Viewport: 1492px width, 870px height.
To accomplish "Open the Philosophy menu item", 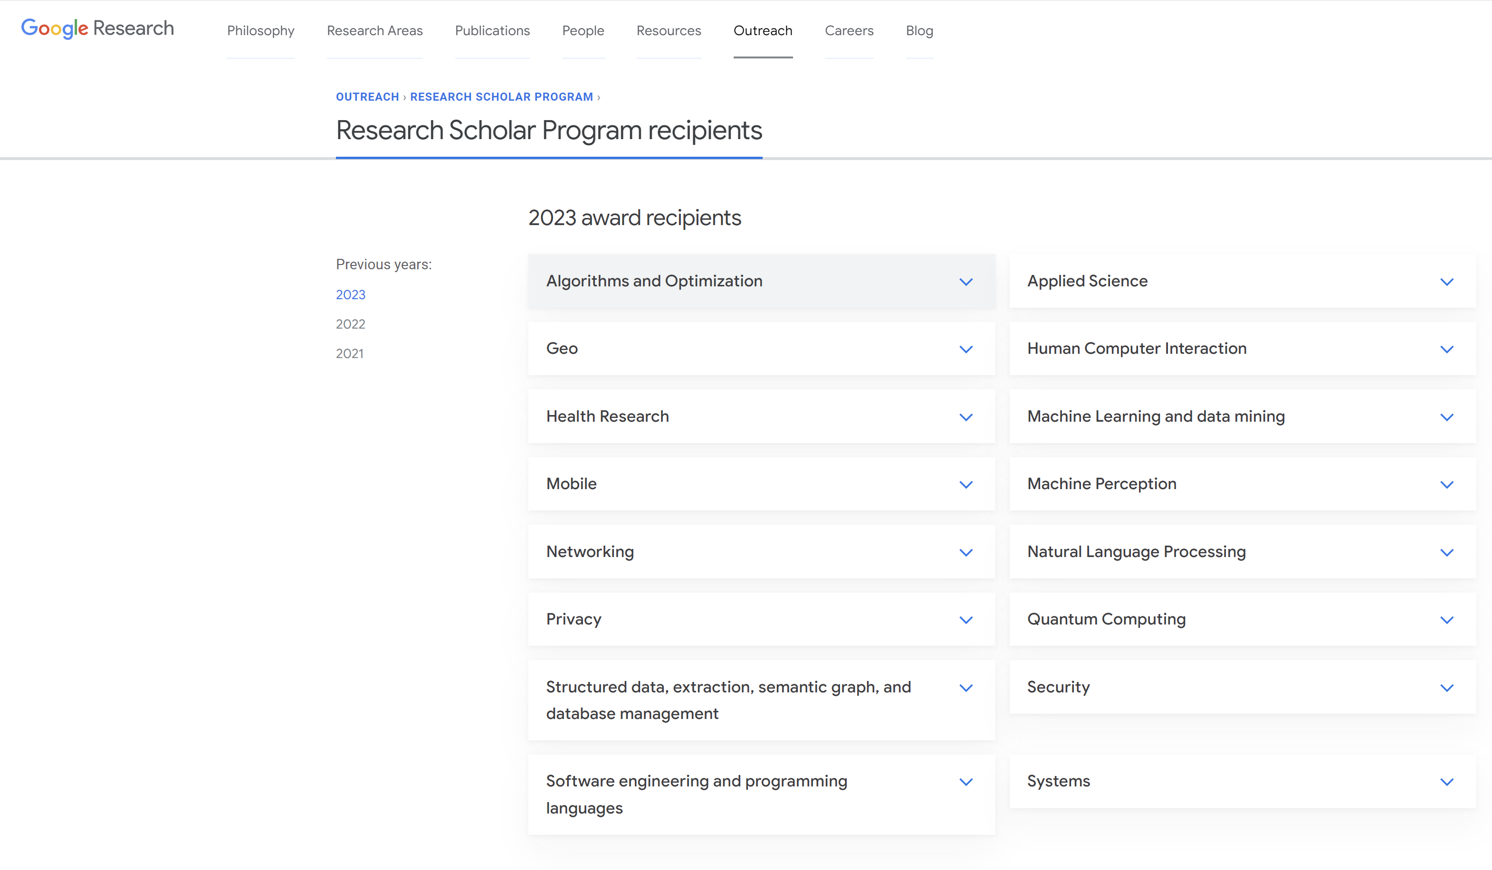I will pyautogui.click(x=260, y=31).
